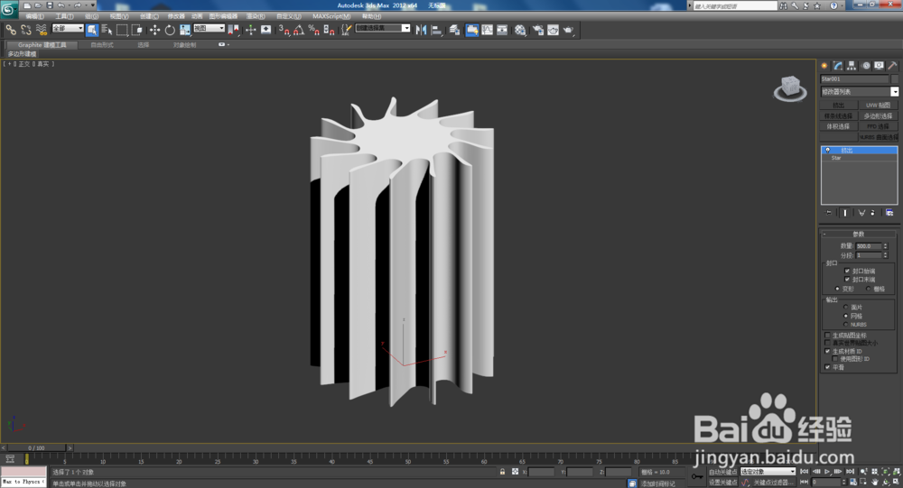The height and width of the screenshot is (488, 903).
Task: Click the Render Production teapot icon
Action: coord(568,30)
